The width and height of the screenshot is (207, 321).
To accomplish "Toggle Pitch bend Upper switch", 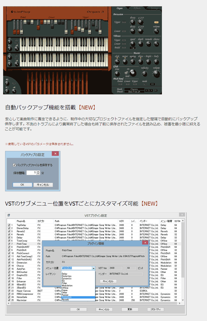I will [135, 84].
